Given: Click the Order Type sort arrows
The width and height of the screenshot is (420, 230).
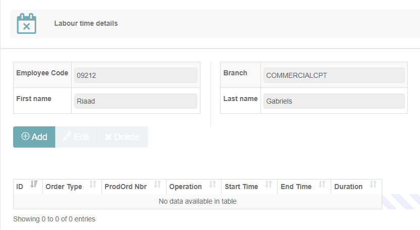Looking at the screenshot, I should tap(93, 185).
